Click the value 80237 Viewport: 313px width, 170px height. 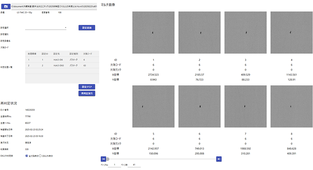[x=28, y=123]
